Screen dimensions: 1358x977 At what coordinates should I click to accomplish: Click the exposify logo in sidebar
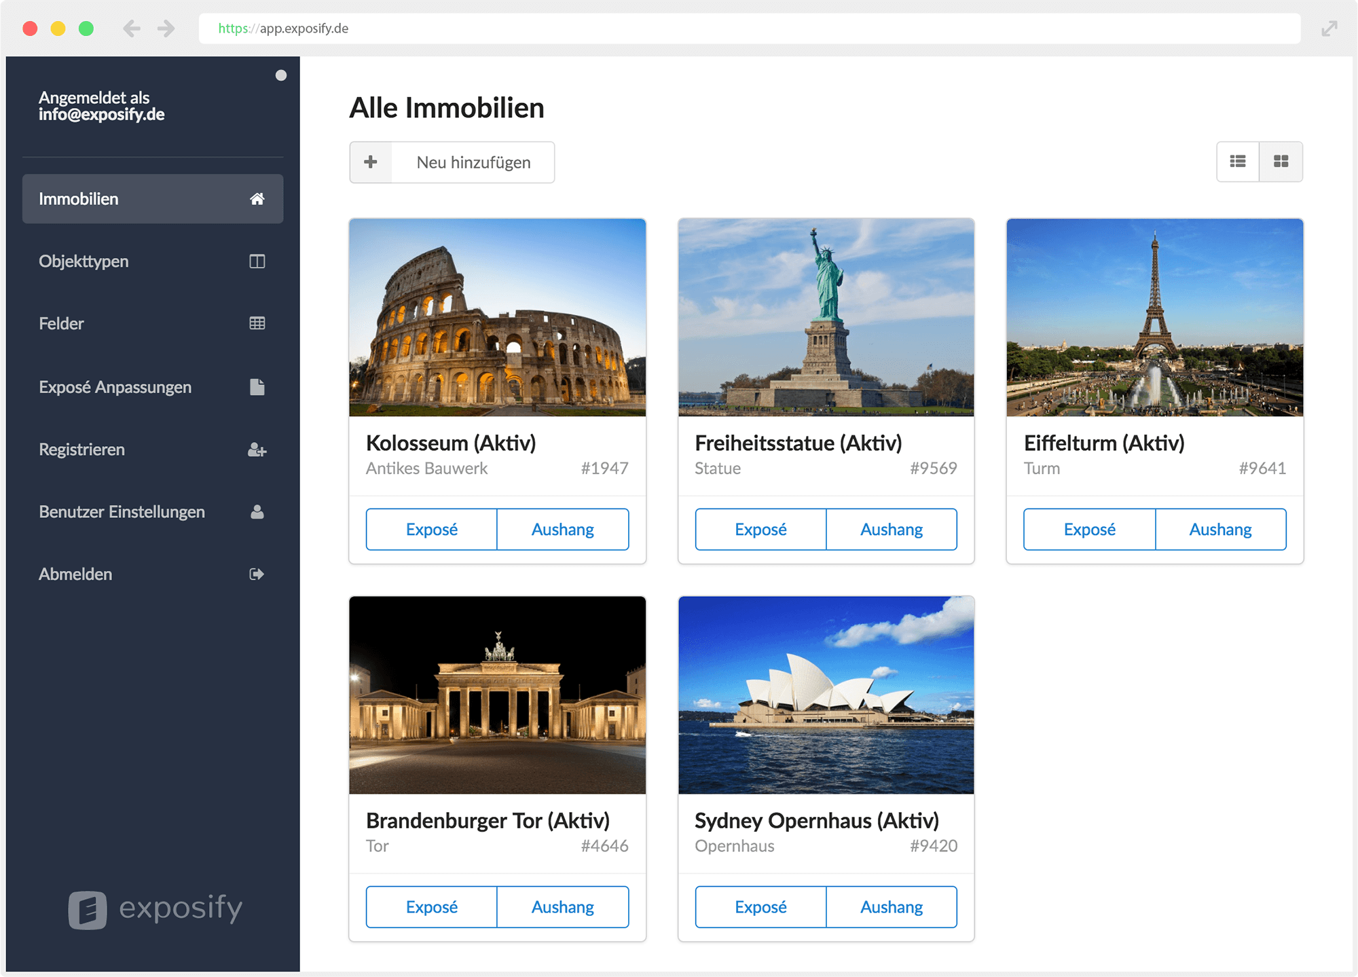(x=155, y=909)
